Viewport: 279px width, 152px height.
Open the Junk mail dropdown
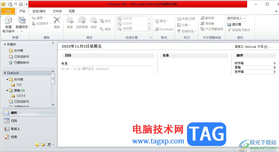(41, 24)
